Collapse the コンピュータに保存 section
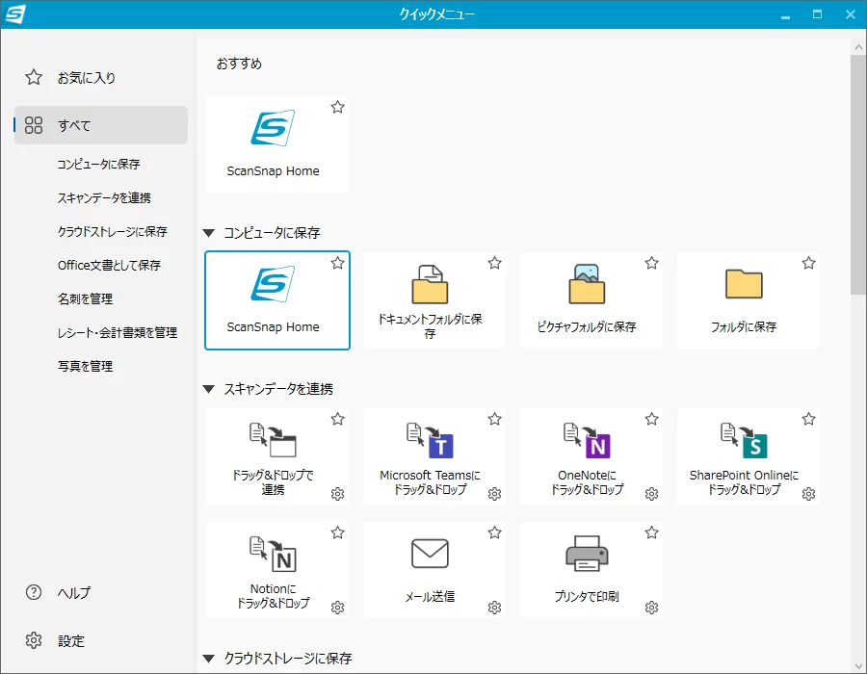 point(209,233)
